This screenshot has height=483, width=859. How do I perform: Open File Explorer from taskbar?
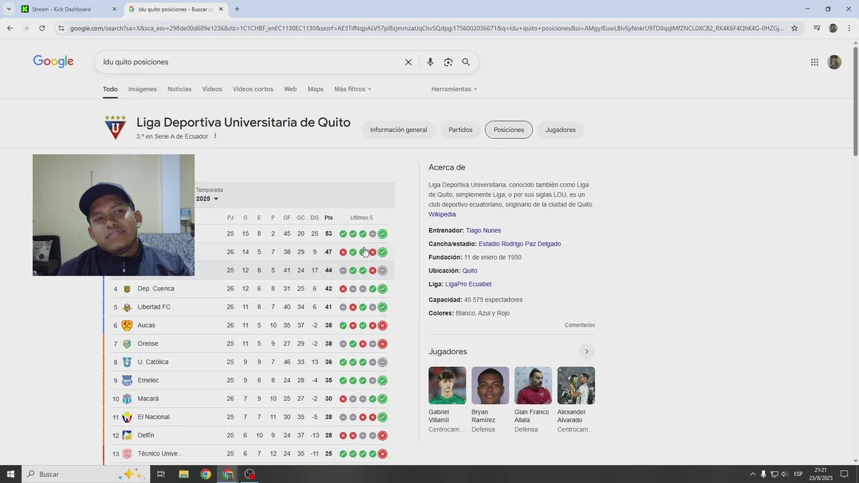tap(183, 474)
